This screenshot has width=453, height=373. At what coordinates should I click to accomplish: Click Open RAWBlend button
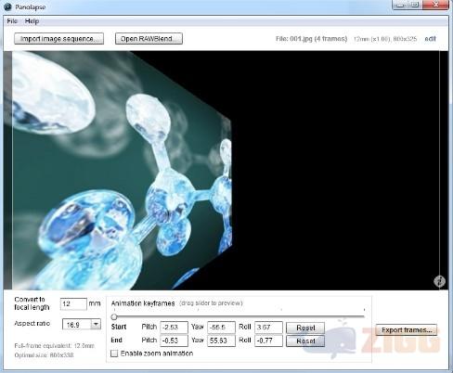[x=149, y=39]
